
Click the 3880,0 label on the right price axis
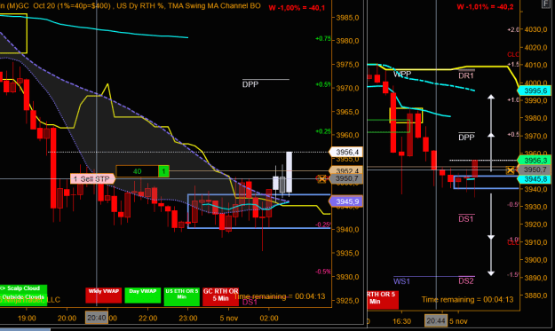tap(535, 295)
